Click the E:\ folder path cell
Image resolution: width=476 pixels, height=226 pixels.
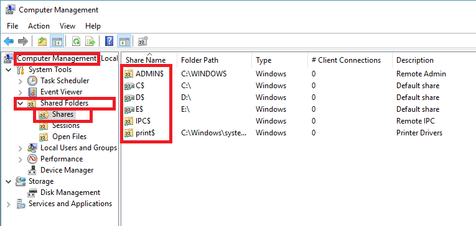[185, 110]
